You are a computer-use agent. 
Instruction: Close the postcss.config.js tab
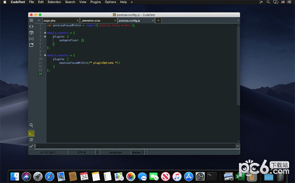pyautogui.click(x=153, y=21)
